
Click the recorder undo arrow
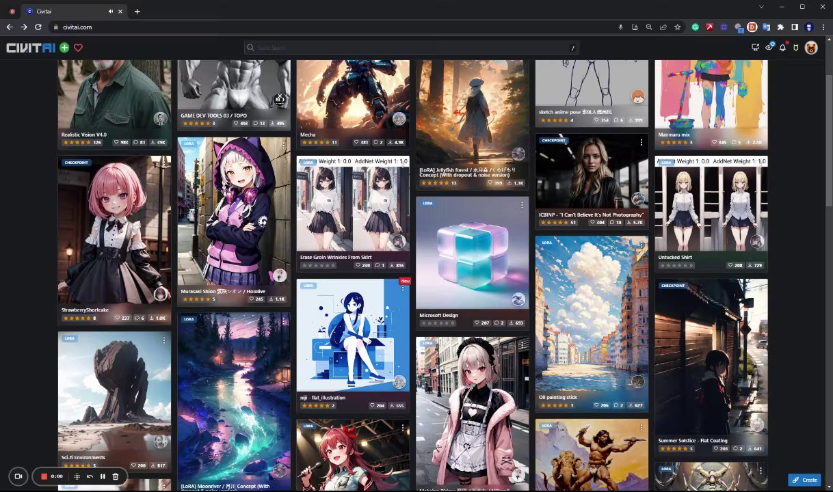[90, 476]
